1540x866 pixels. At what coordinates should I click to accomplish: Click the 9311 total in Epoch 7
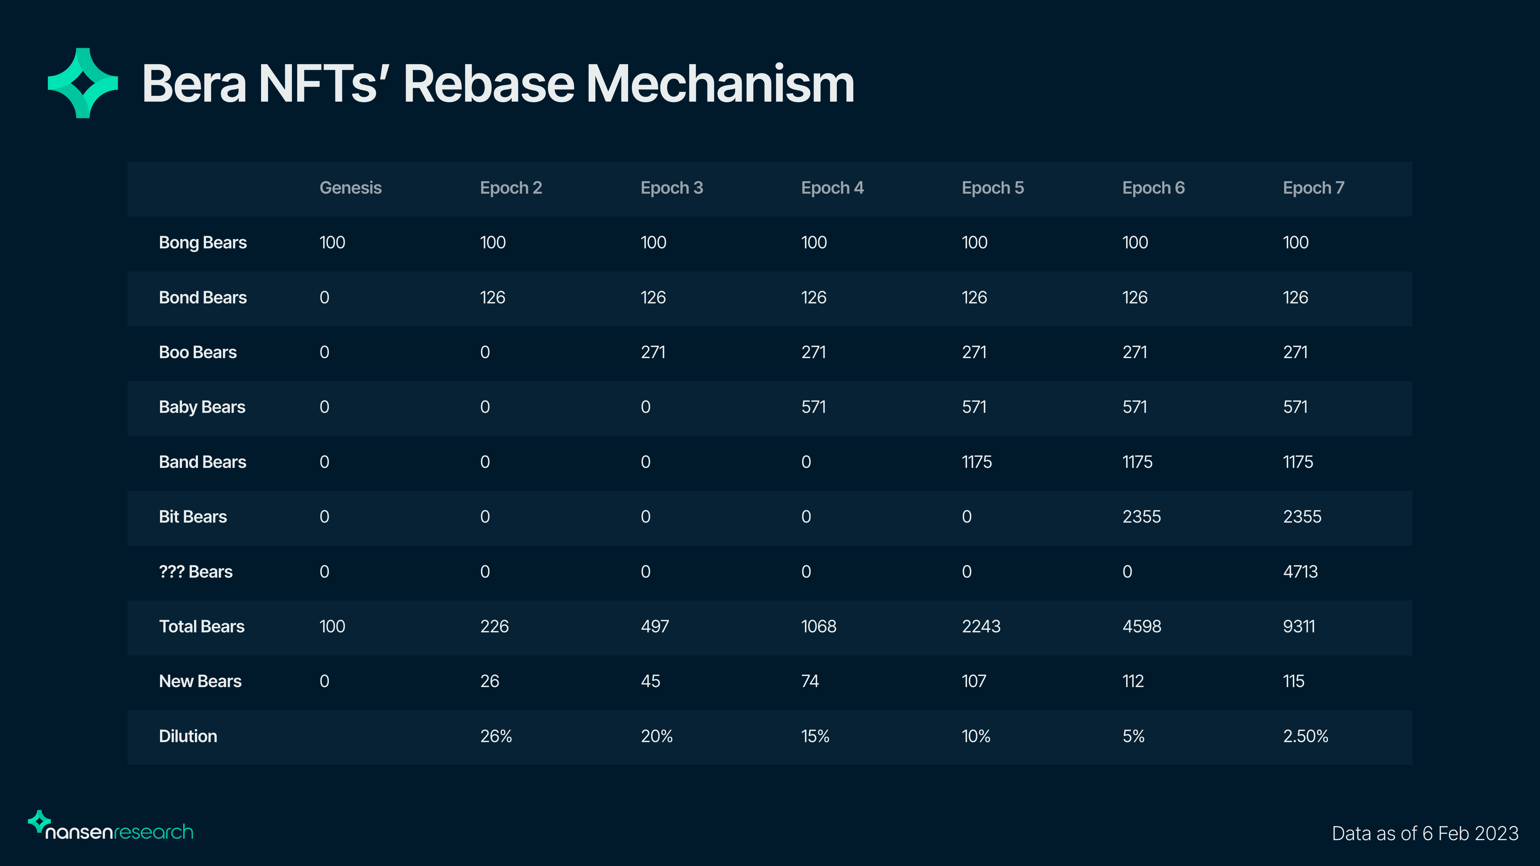[x=1298, y=626]
